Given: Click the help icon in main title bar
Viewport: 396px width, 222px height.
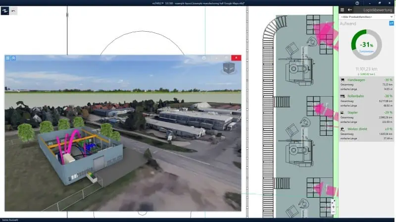Looking at the screenshot, I should pyautogui.click(x=357, y=3).
